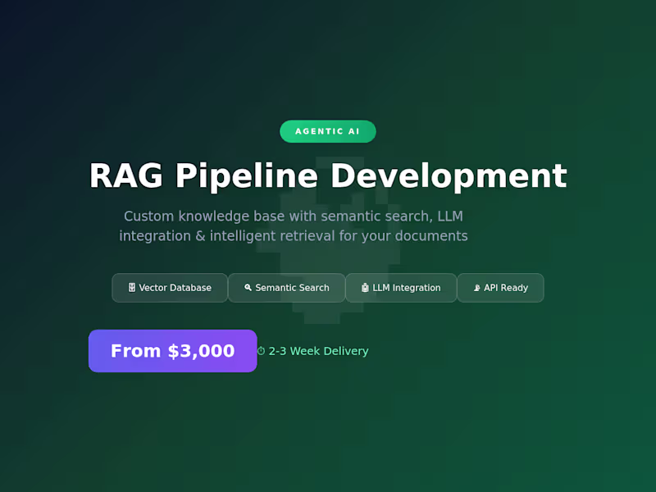Image resolution: width=656 pixels, height=492 pixels.
Task: Click the AGENTIC AI pill label
Action: point(328,131)
